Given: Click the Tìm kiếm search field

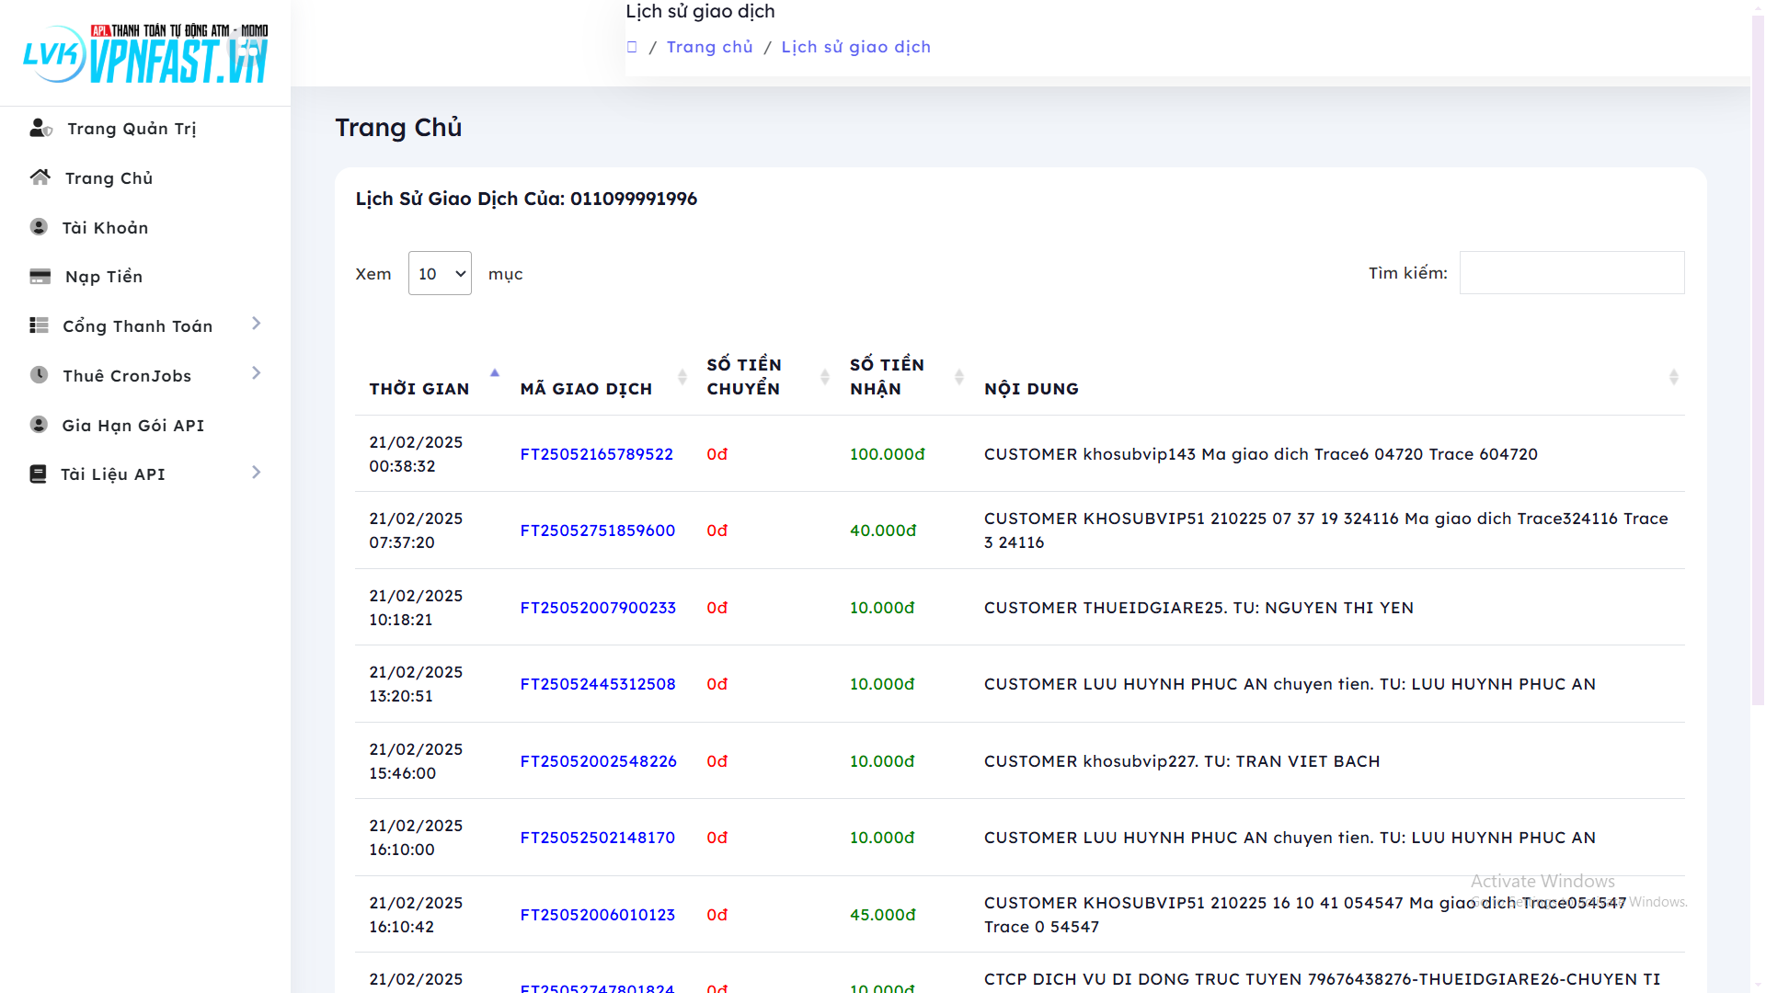Looking at the screenshot, I should click(1571, 273).
